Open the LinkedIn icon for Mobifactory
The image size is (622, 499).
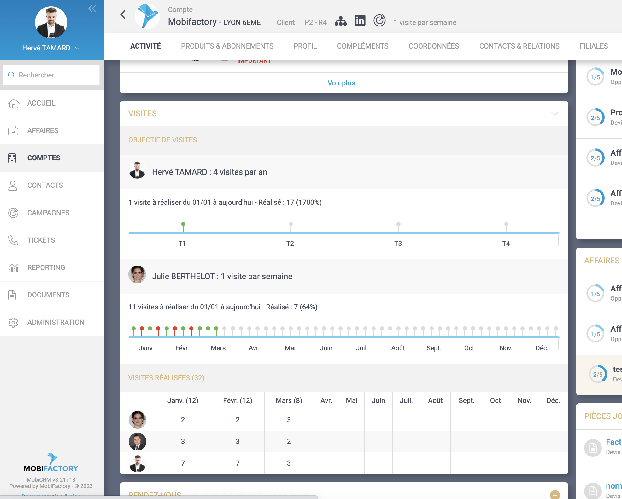coord(360,20)
